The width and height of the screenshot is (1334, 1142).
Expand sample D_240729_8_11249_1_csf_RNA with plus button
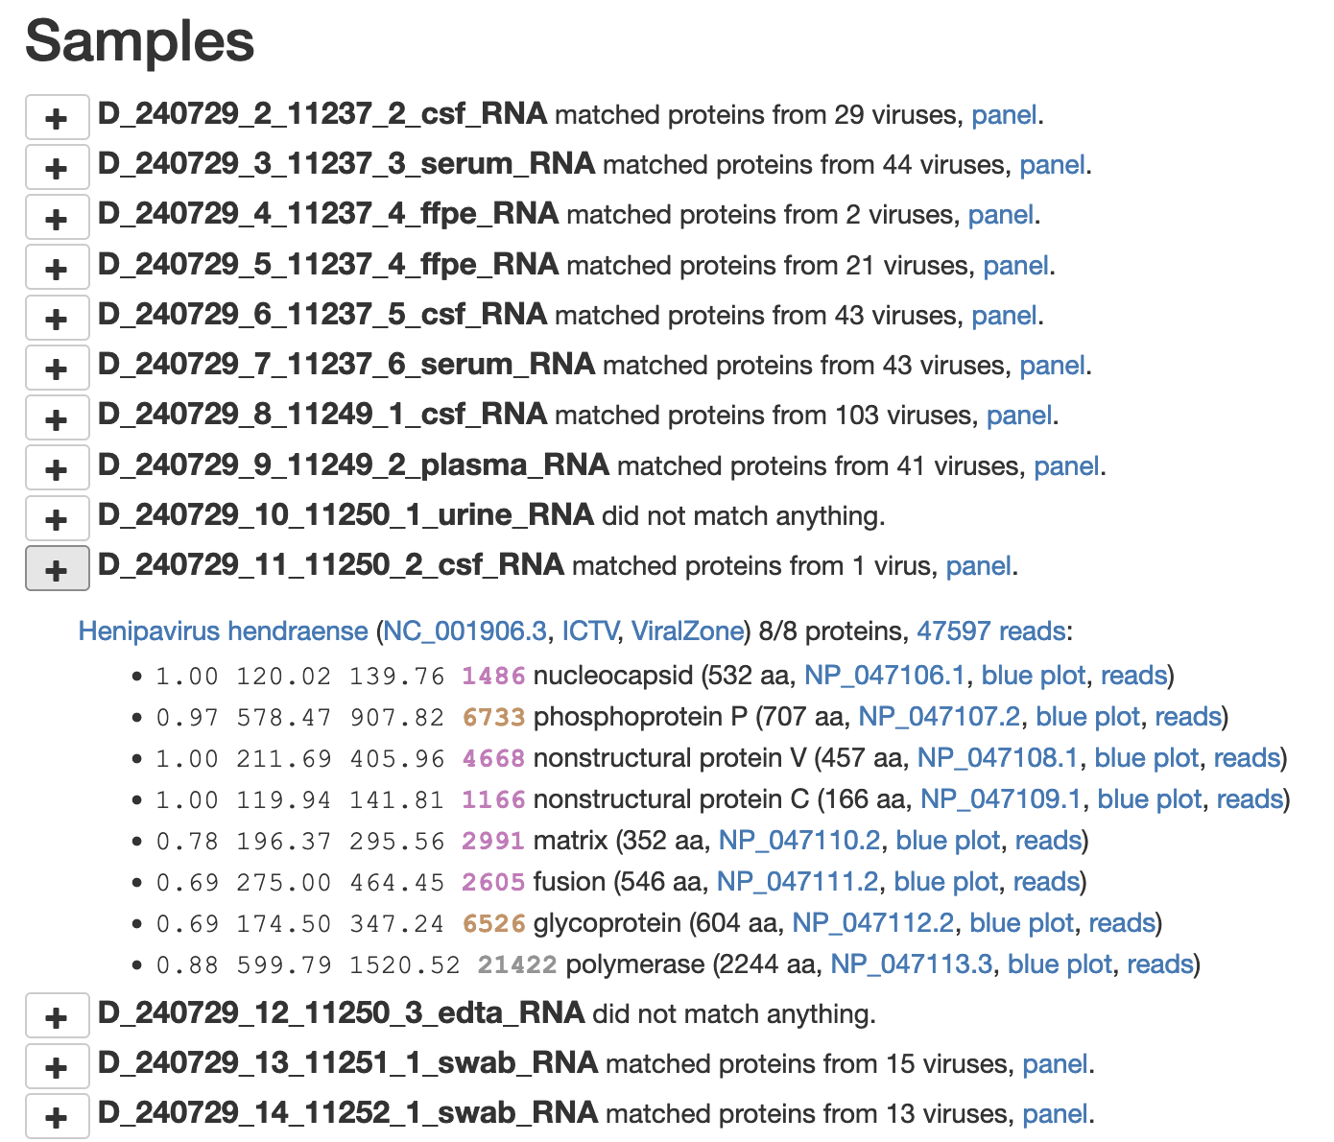pyautogui.click(x=57, y=418)
